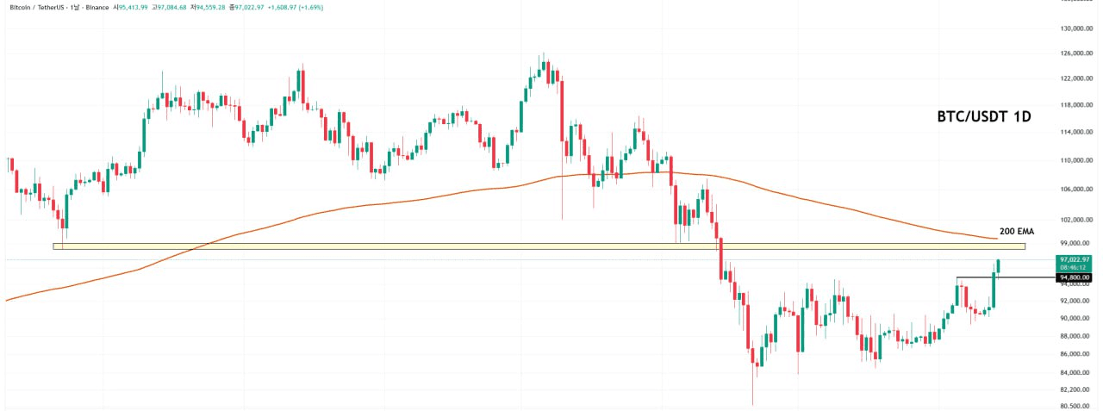Click the 80,500.00 price axis label
Screen dimensions: 1103x411
click(1075, 406)
